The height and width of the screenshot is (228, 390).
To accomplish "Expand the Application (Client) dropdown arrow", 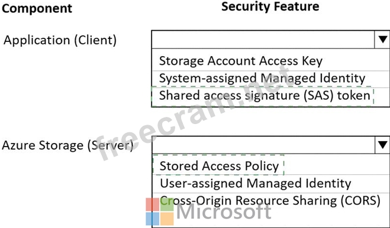I will click(x=382, y=40).
